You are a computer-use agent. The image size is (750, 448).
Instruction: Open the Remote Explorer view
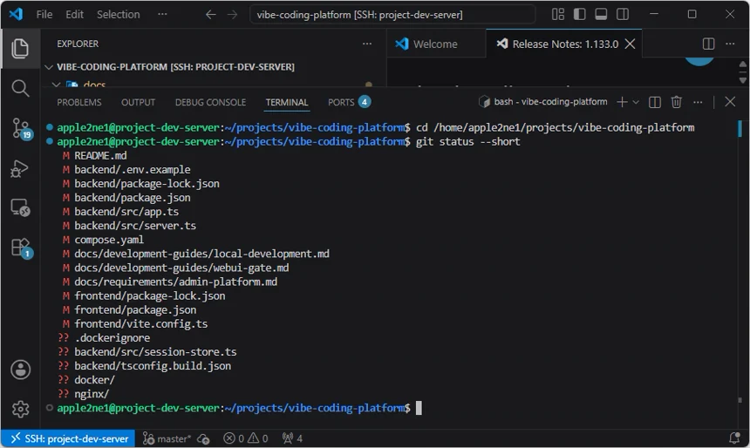point(20,208)
